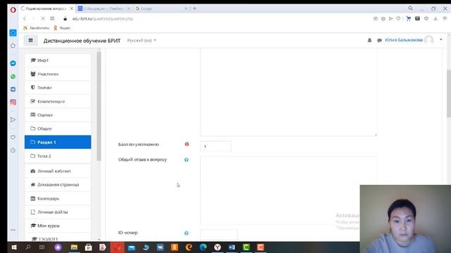Click the ID-номер input field
The height and width of the screenshot is (253, 451).
point(218,235)
